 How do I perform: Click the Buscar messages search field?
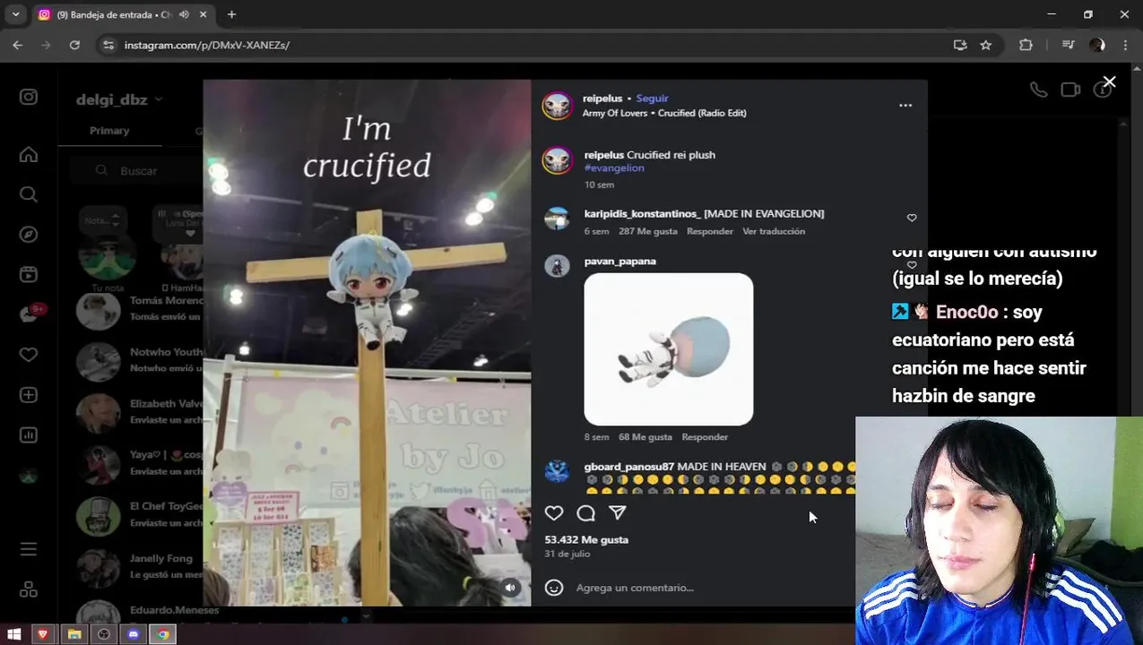(x=139, y=170)
